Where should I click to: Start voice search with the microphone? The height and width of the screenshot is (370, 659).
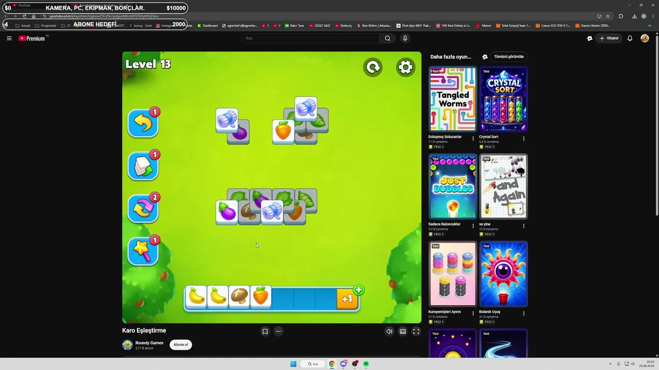[x=405, y=38]
